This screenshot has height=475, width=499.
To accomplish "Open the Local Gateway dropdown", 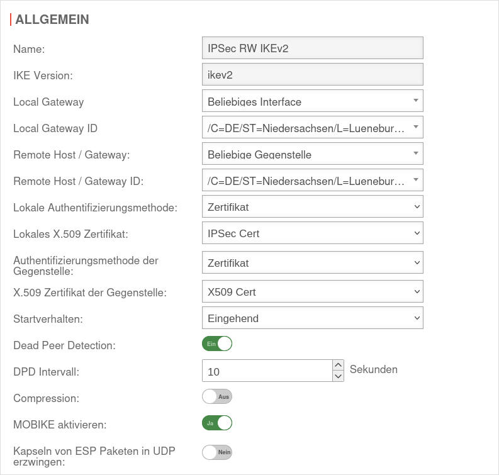I will click(x=312, y=101).
